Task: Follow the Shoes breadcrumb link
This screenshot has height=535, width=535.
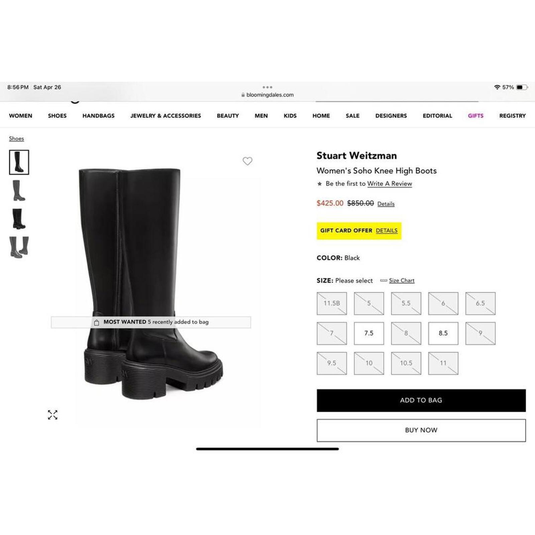Action: (16, 138)
